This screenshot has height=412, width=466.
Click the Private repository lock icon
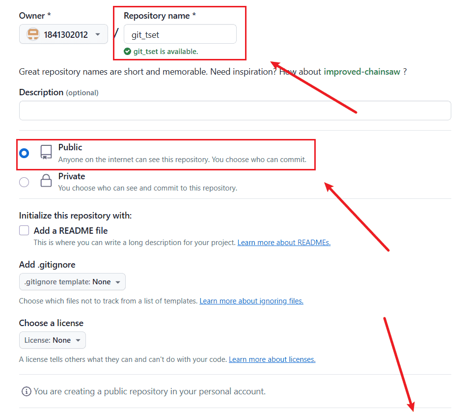click(x=46, y=182)
